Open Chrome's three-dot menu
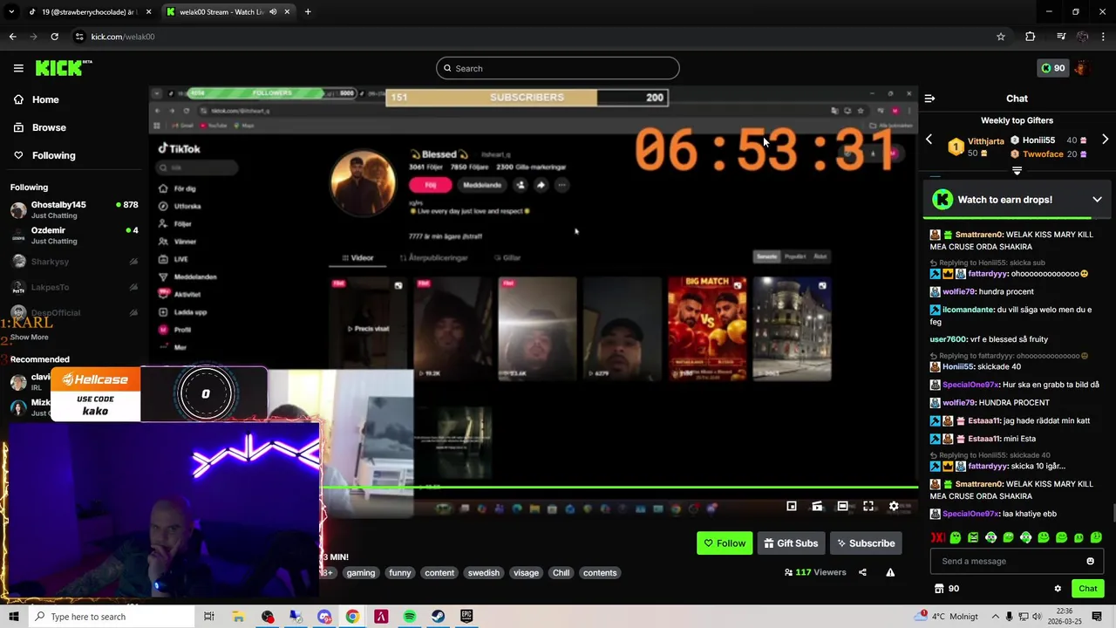 coord(1104,37)
